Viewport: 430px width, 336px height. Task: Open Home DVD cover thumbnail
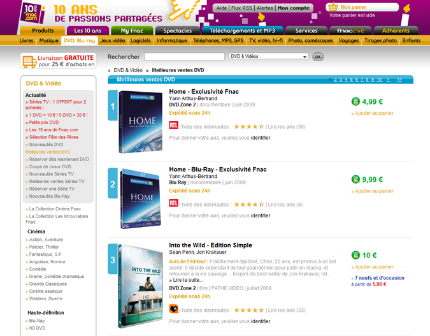140,122
